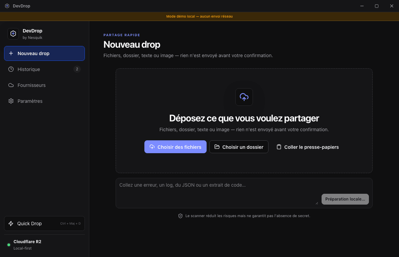Click the 'Déposez ce que vous voulez partager' heading
The height and width of the screenshot is (257, 399).
pyautogui.click(x=244, y=118)
